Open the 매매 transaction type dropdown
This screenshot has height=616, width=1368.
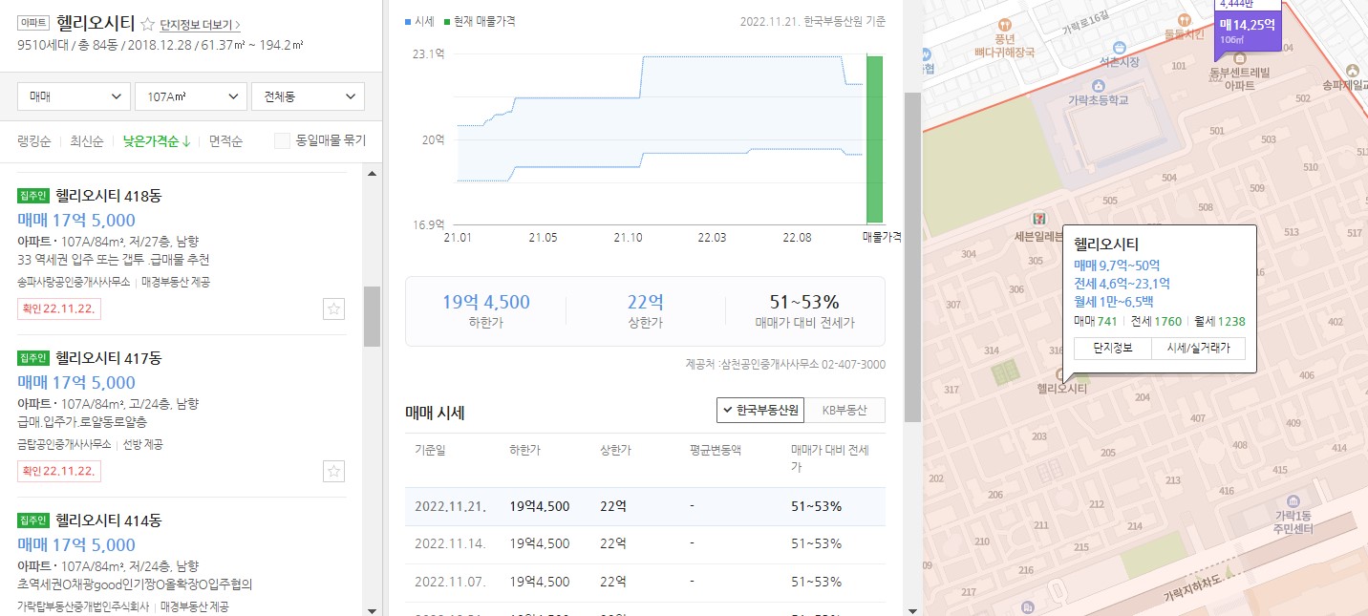75,96
